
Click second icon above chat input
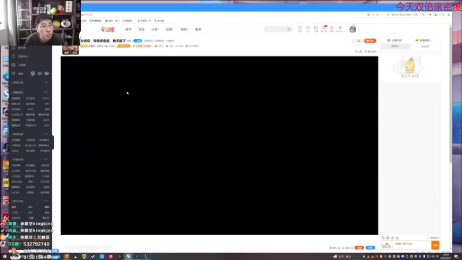pos(388,238)
